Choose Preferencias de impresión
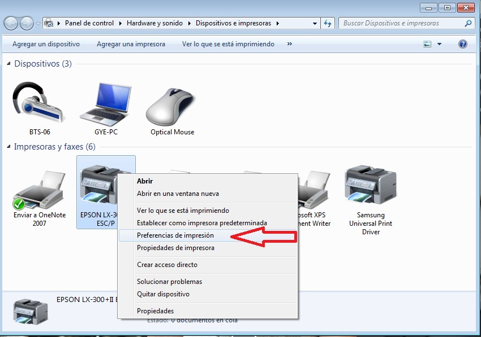Viewport: 481px width, 337px height. click(208, 235)
